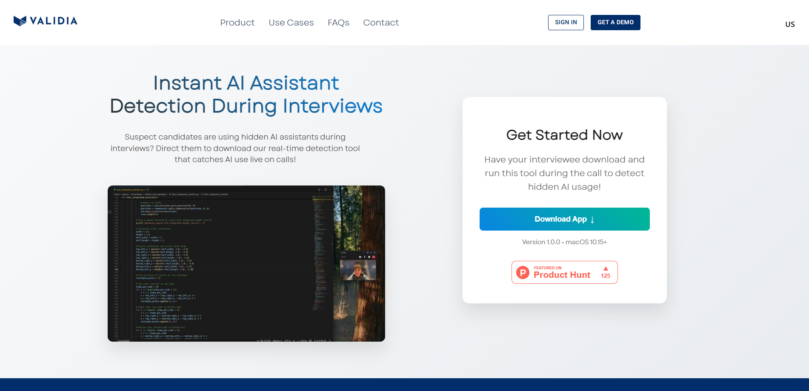Toggle screen sharing in the call overlay
809x391 pixels.
[x=369, y=257]
